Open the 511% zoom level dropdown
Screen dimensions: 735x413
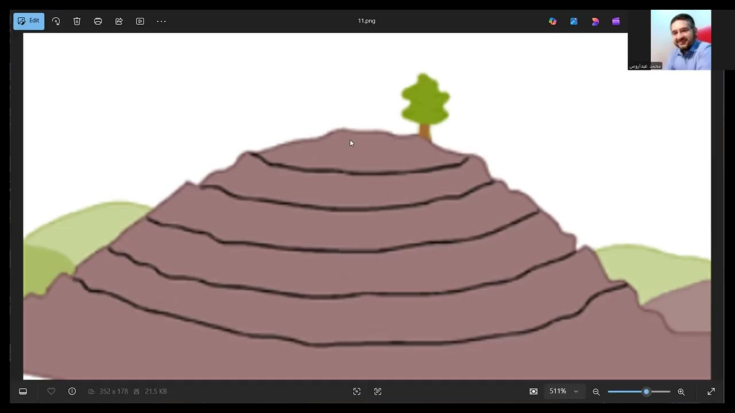[x=563, y=391]
